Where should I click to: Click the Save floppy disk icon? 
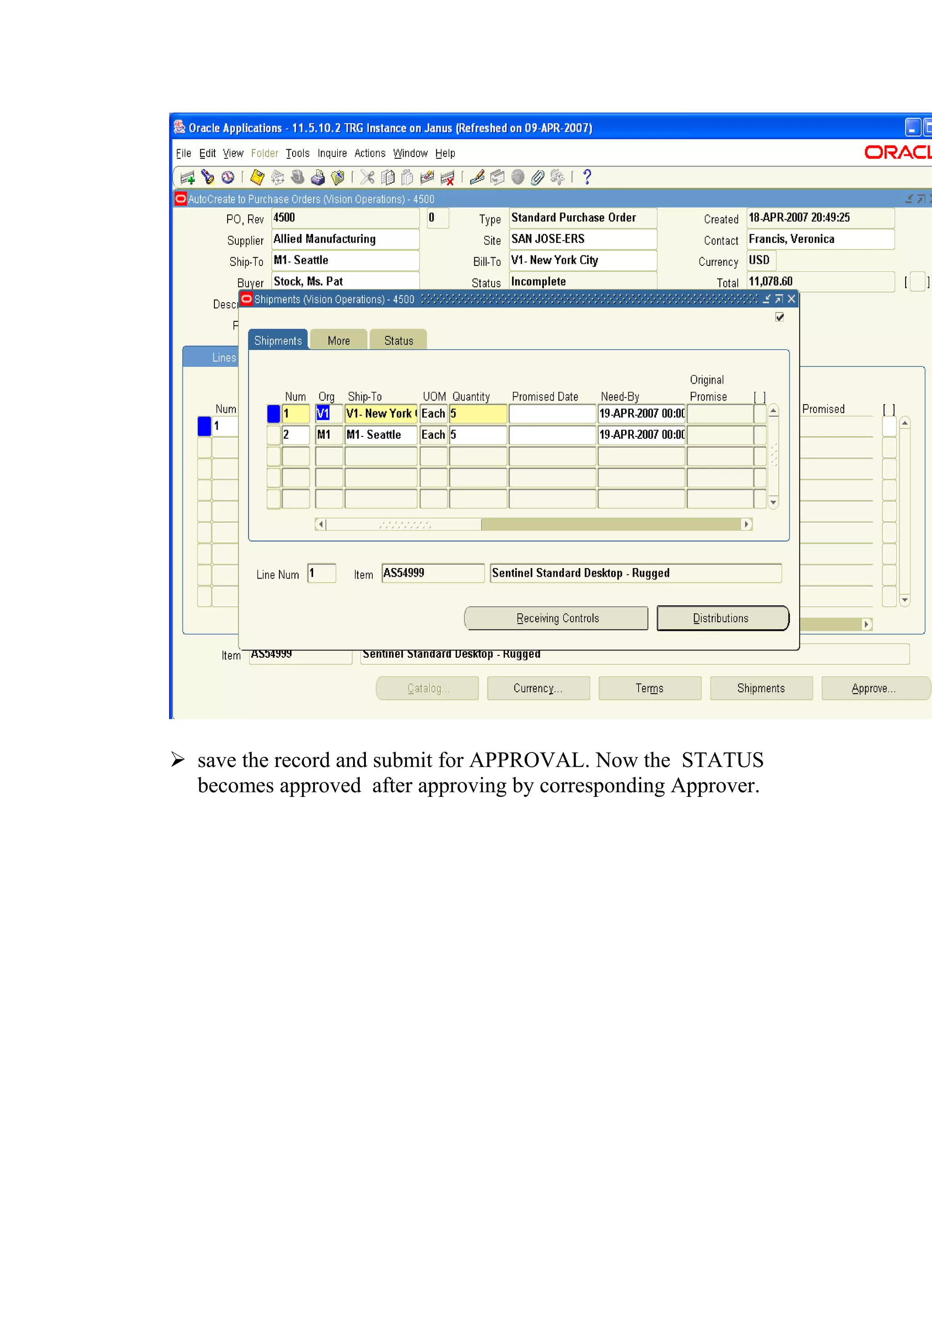(x=257, y=178)
